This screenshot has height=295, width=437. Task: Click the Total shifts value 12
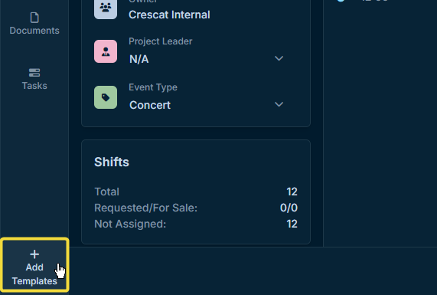click(292, 192)
